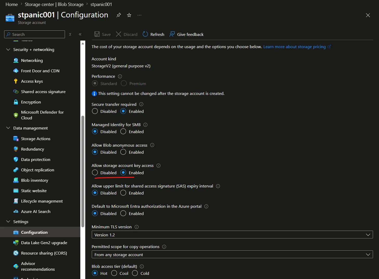Open the Minimum TLS version dropdown

coord(232,235)
